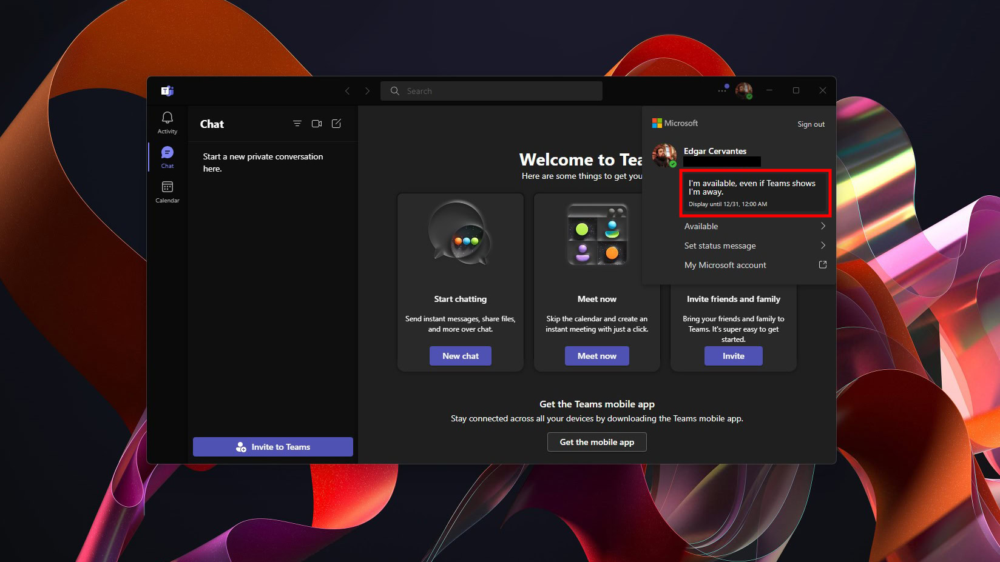Click the filter chats icon
1000x562 pixels.
297,124
